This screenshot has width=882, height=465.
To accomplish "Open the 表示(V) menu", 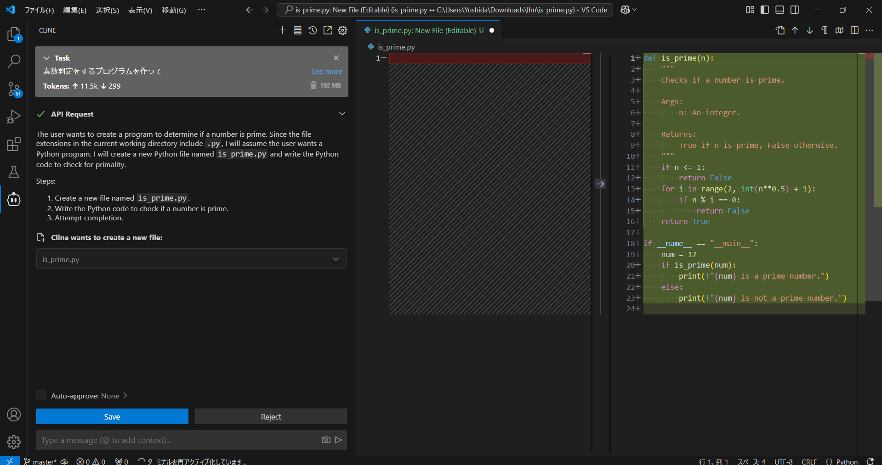I will click(x=140, y=10).
